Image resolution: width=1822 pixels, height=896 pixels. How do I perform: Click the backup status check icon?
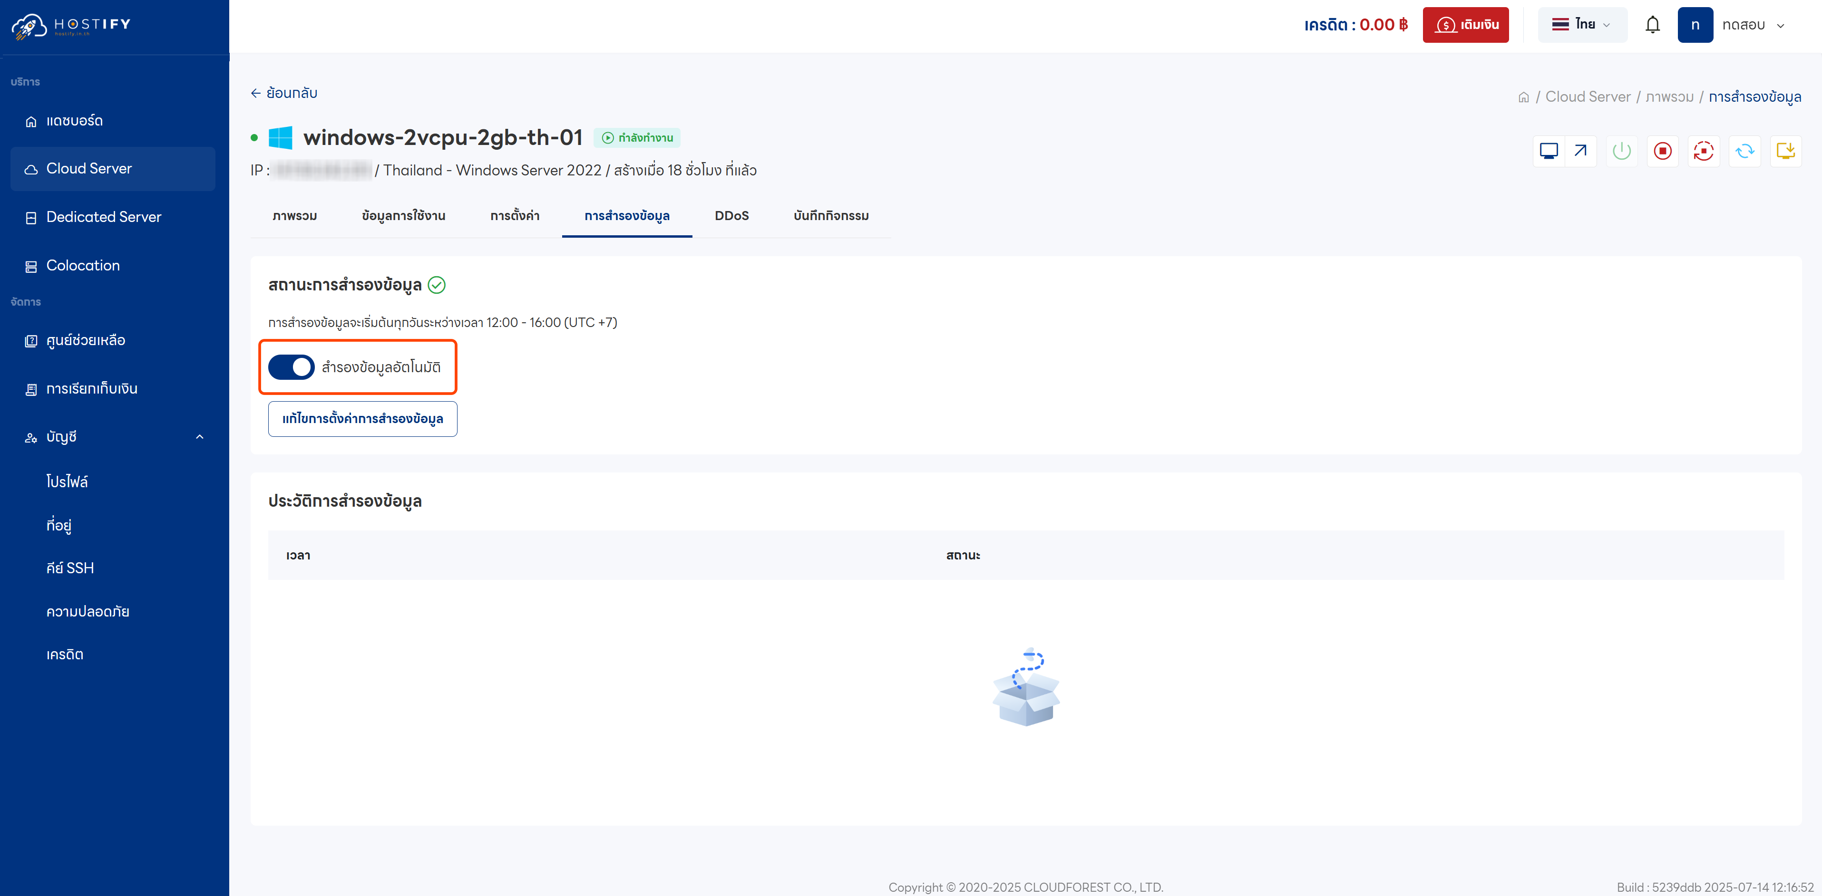click(437, 285)
